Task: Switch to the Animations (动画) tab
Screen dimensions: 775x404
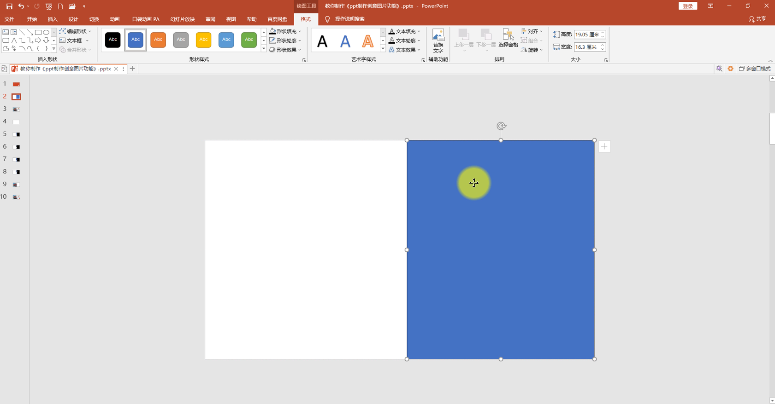Action: [115, 19]
